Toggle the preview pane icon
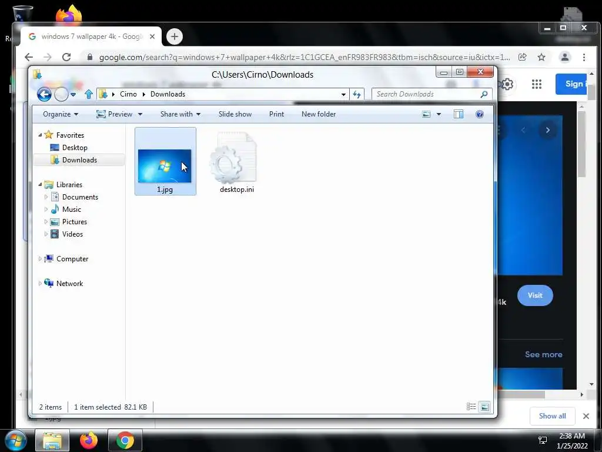This screenshot has height=452, width=602. click(x=459, y=114)
